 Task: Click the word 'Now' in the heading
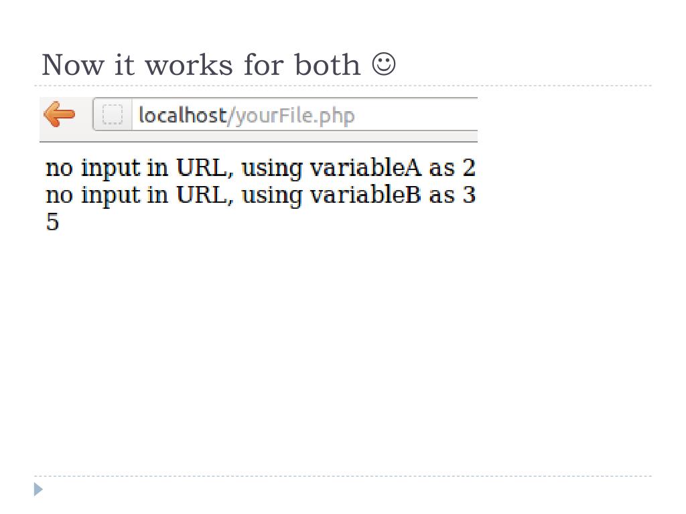tap(73, 65)
